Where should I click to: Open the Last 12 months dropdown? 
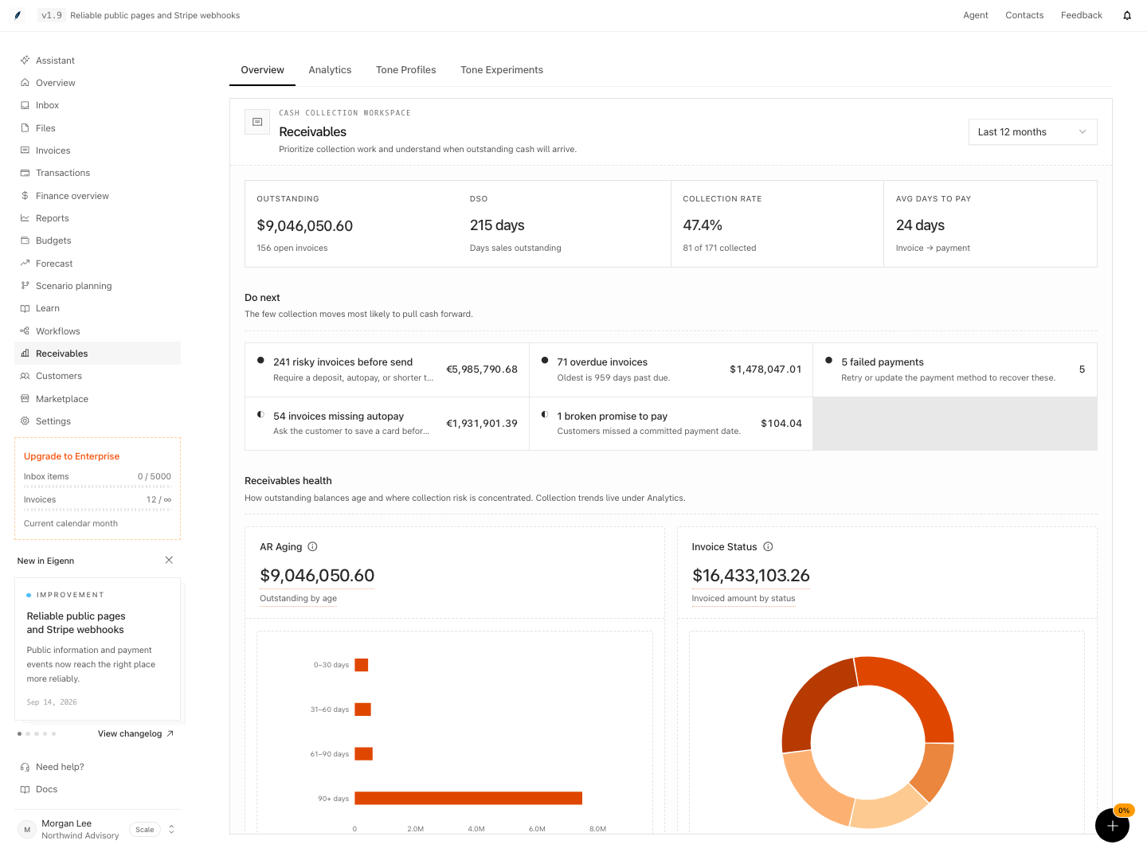point(1032,132)
